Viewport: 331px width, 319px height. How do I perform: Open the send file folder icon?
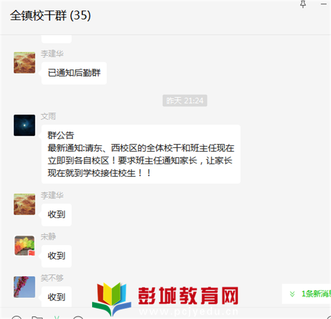[37, 317]
